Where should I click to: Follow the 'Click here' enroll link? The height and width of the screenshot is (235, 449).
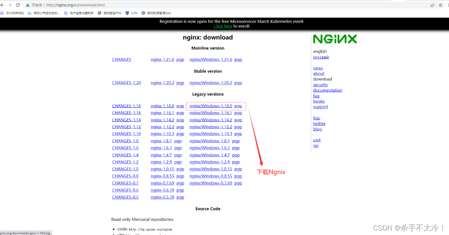(223, 26)
